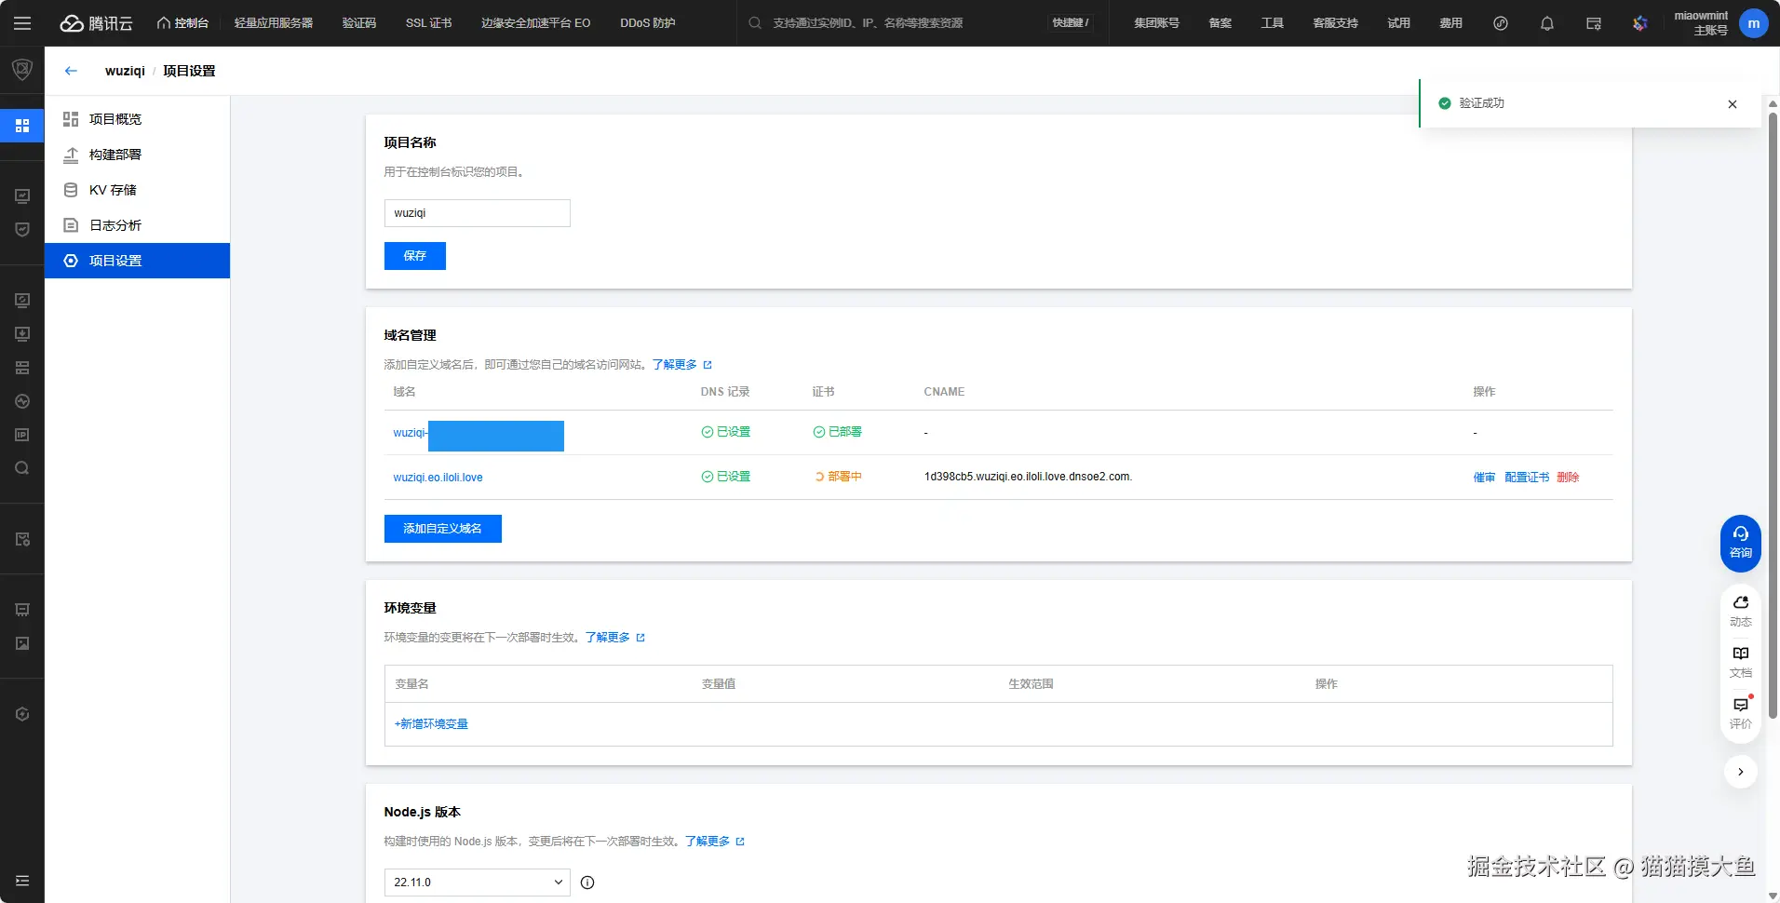
Task: Open the hamburger menu at top left
Action: point(22,23)
